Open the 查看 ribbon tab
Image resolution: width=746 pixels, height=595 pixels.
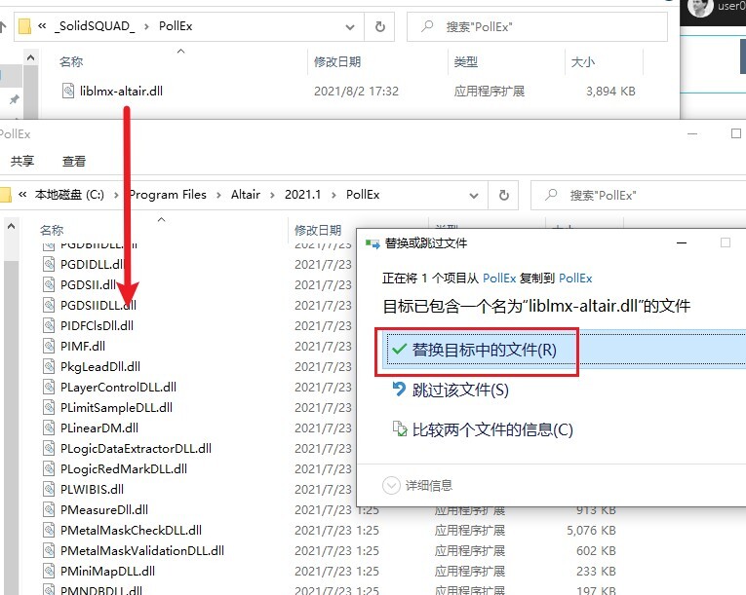(x=74, y=161)
